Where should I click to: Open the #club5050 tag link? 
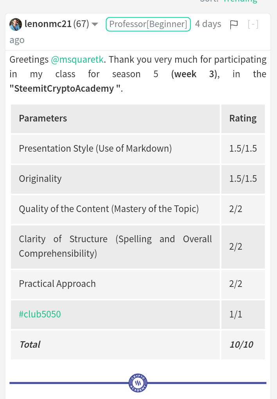[x=40, y=314]
